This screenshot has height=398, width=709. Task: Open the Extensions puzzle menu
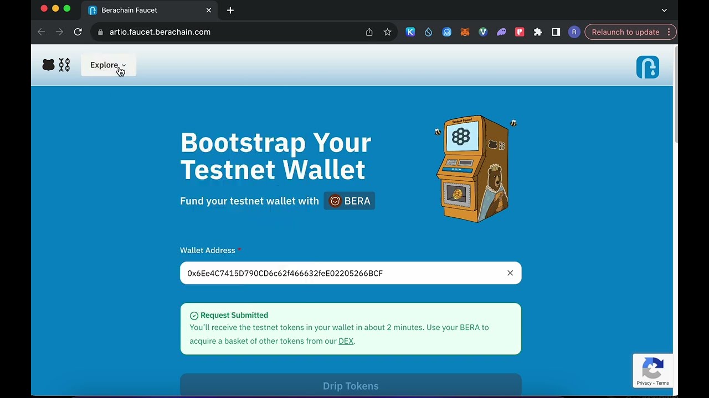[538, 32]
